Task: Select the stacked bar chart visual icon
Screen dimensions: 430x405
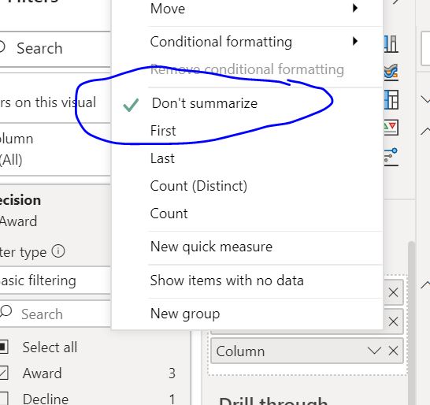Action: tap(391, 44)
